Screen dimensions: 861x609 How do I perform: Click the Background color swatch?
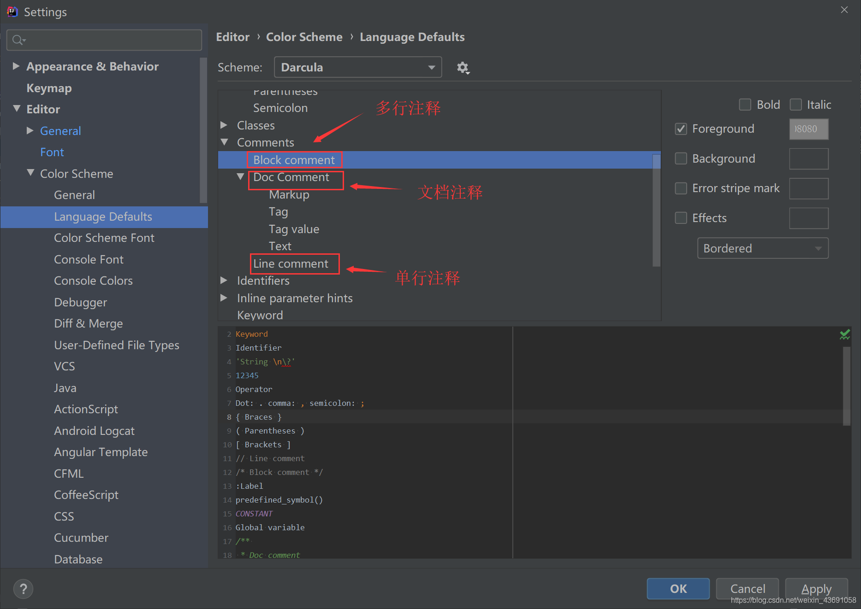809,158
